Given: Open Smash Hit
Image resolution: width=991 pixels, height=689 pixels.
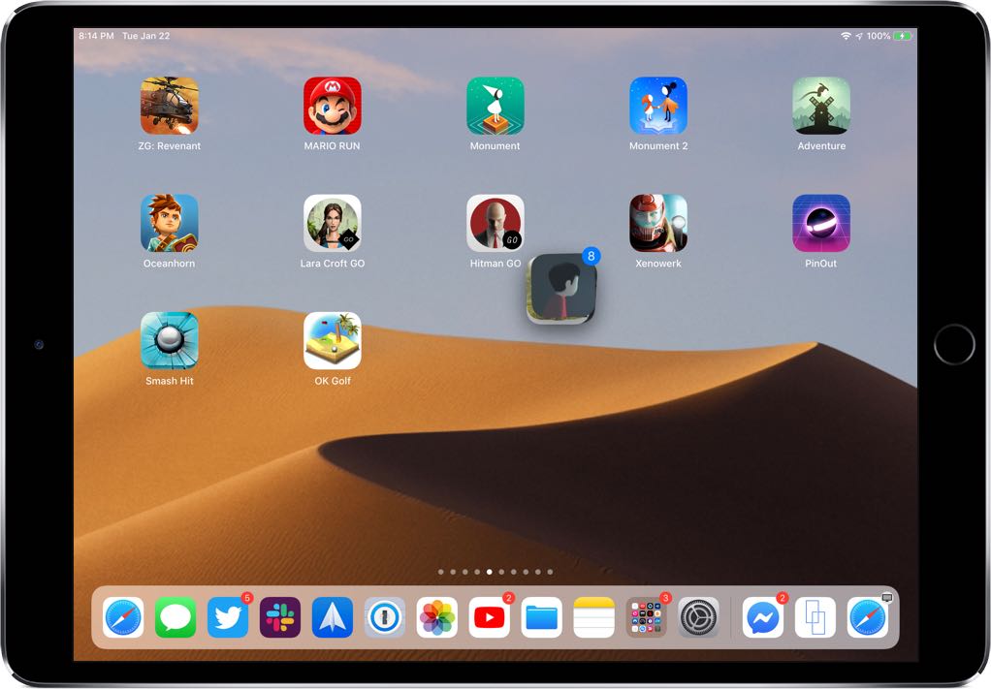Looking at the screenshot, I should [169, 341].
